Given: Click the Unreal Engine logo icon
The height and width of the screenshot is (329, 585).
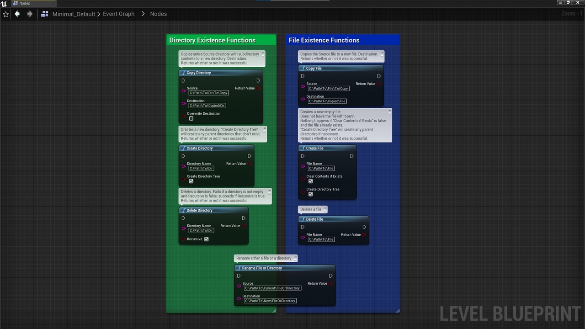Looking at the screenshot, I should (4, 3).
